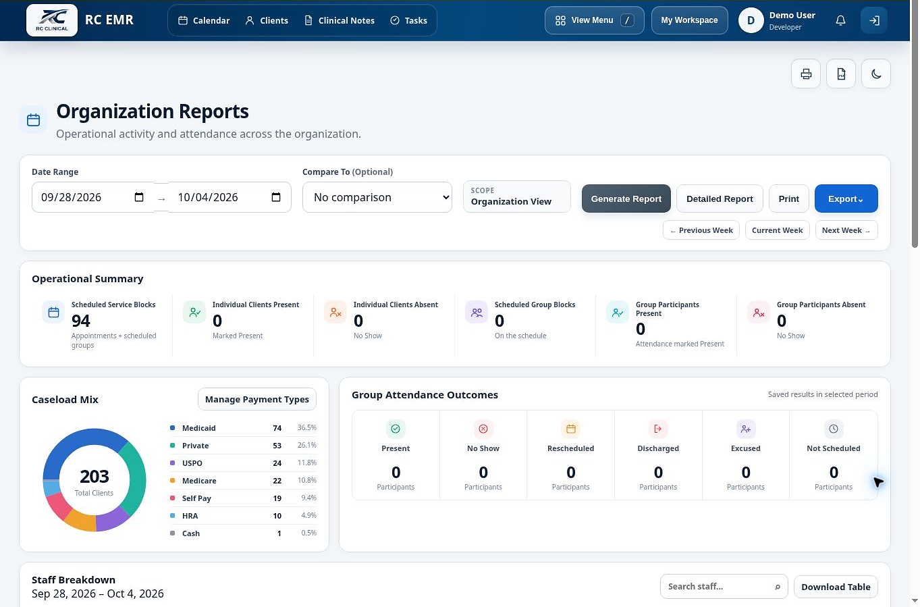Click the sign out icon

click(x=874, y=20)
